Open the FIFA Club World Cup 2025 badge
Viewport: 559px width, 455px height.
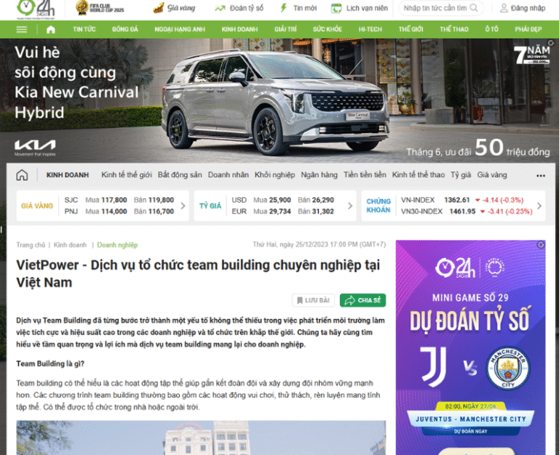coord(100,8)
